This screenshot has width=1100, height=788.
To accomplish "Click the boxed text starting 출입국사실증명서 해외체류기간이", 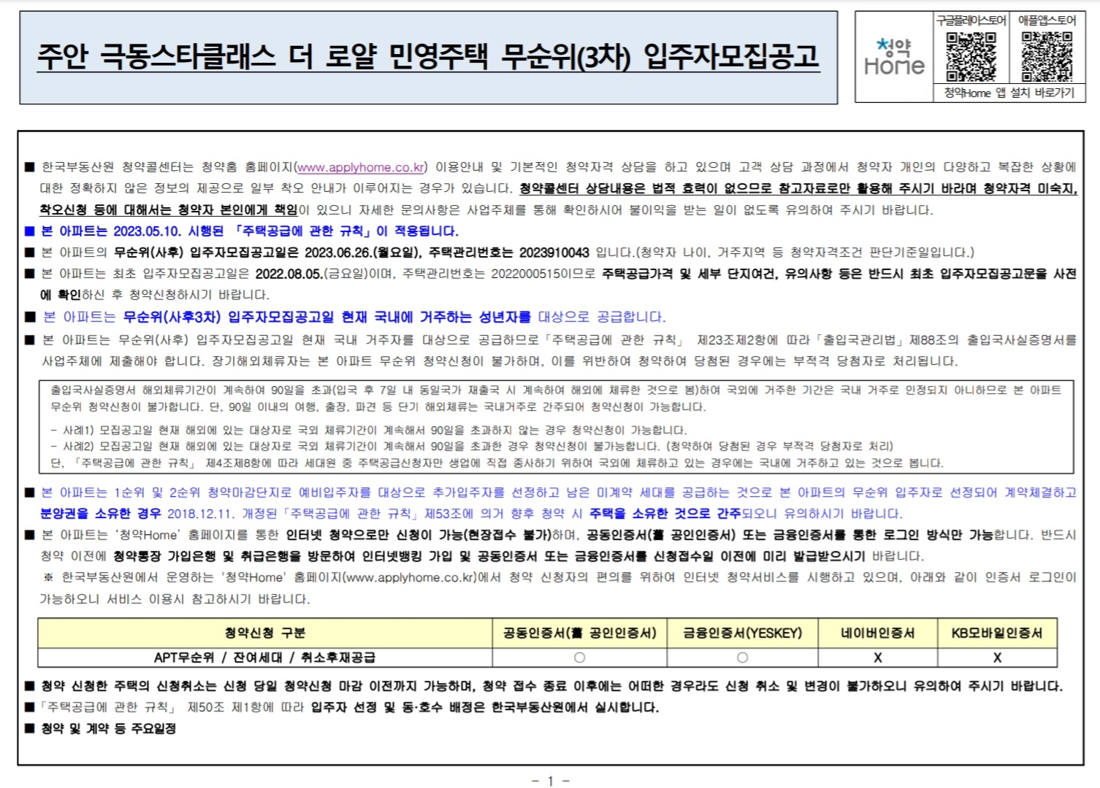I will coord(556,398).
